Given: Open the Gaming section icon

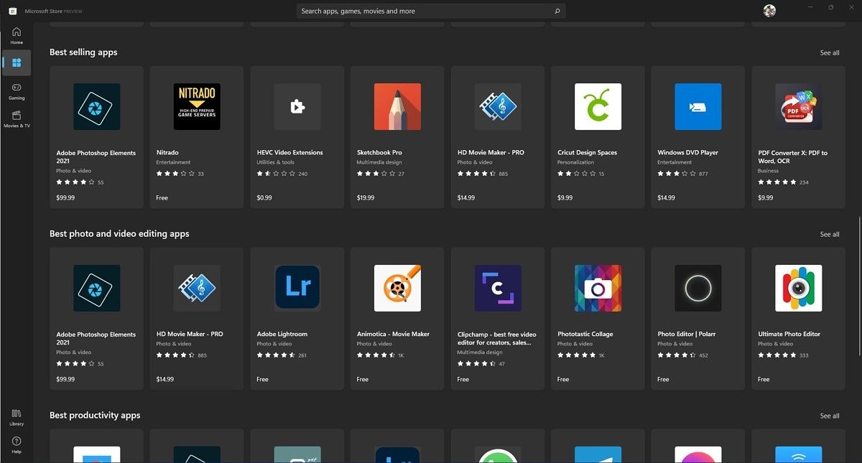Looking at the screenshot, I should pyautogui.click(x=16, y=90).
